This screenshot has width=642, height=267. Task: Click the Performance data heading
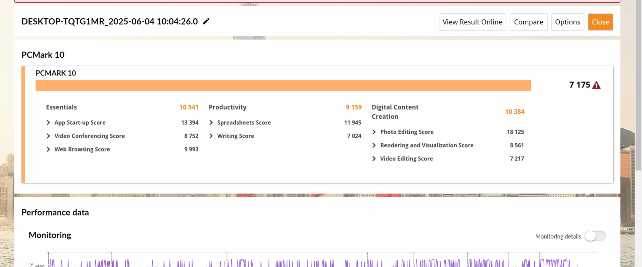pos(55,212)
